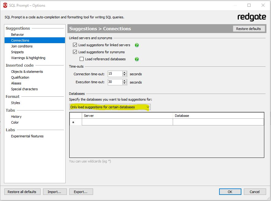271x201 pixels.
Task: Open Objects & statements settings
Action: [x=27, y=72]
